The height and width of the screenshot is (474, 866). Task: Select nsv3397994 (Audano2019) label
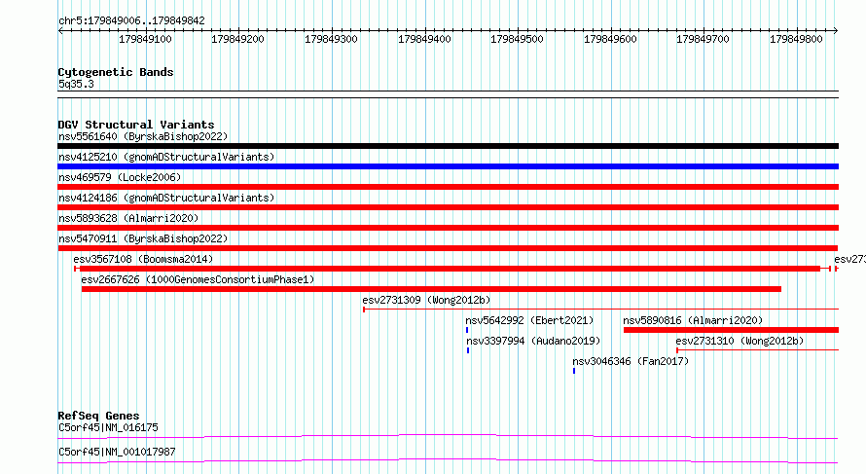pyautogui.click(x=533, y=341)
